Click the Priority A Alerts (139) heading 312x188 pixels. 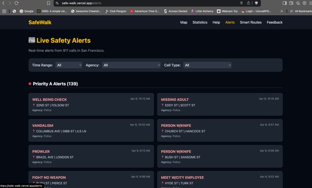tap(55, 84)
